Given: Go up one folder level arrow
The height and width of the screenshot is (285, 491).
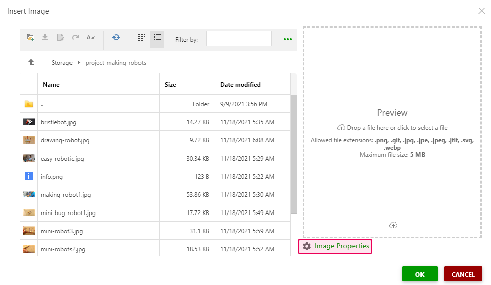Looking at the screenshot, I should (31, 62).
